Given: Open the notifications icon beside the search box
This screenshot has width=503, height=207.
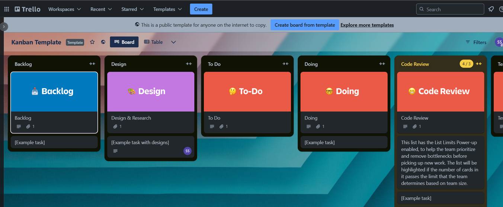Looking at the screenshot, I should click(491, 9).
